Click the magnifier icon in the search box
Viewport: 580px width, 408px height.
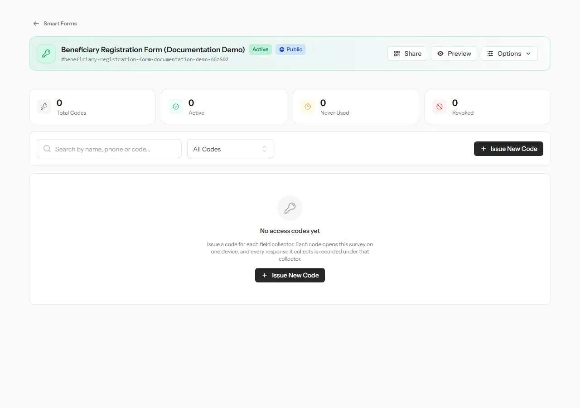47,149
